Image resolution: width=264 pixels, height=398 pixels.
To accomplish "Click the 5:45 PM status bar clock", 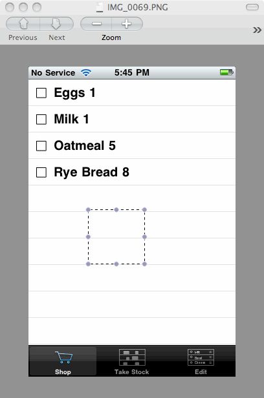I will (x=131, y=72).
